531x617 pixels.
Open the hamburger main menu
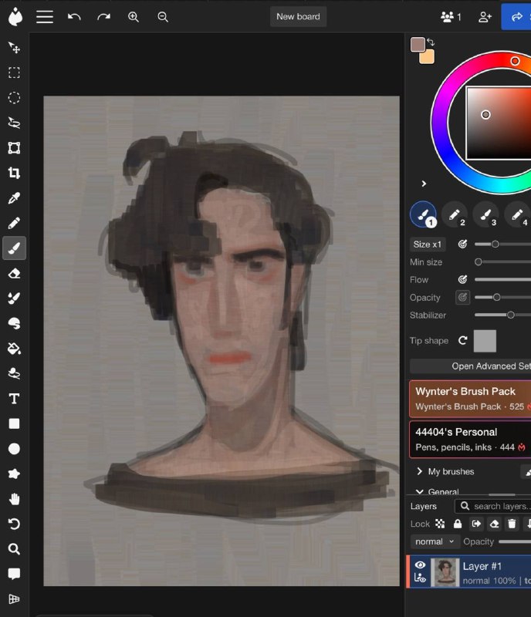[x=45, y=16]
